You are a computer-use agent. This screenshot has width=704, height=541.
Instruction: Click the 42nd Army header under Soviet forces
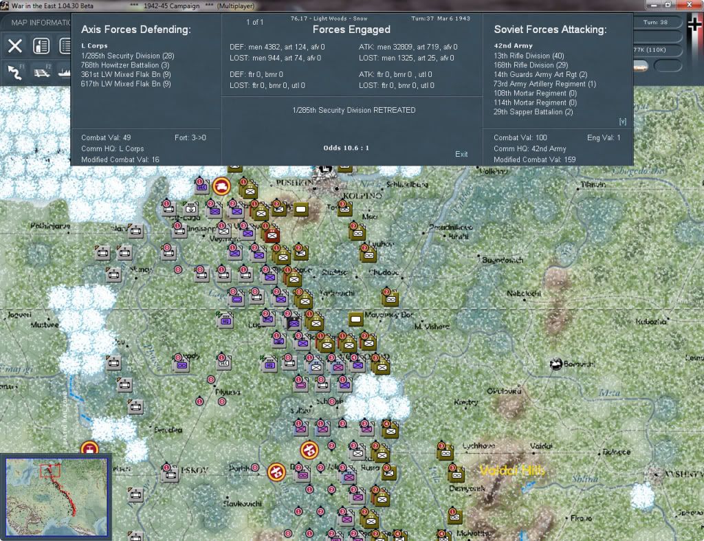513,46
